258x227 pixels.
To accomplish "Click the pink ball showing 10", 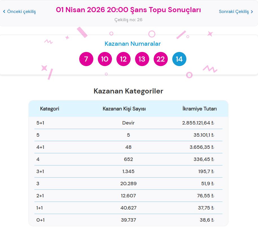I will point(105,59).
